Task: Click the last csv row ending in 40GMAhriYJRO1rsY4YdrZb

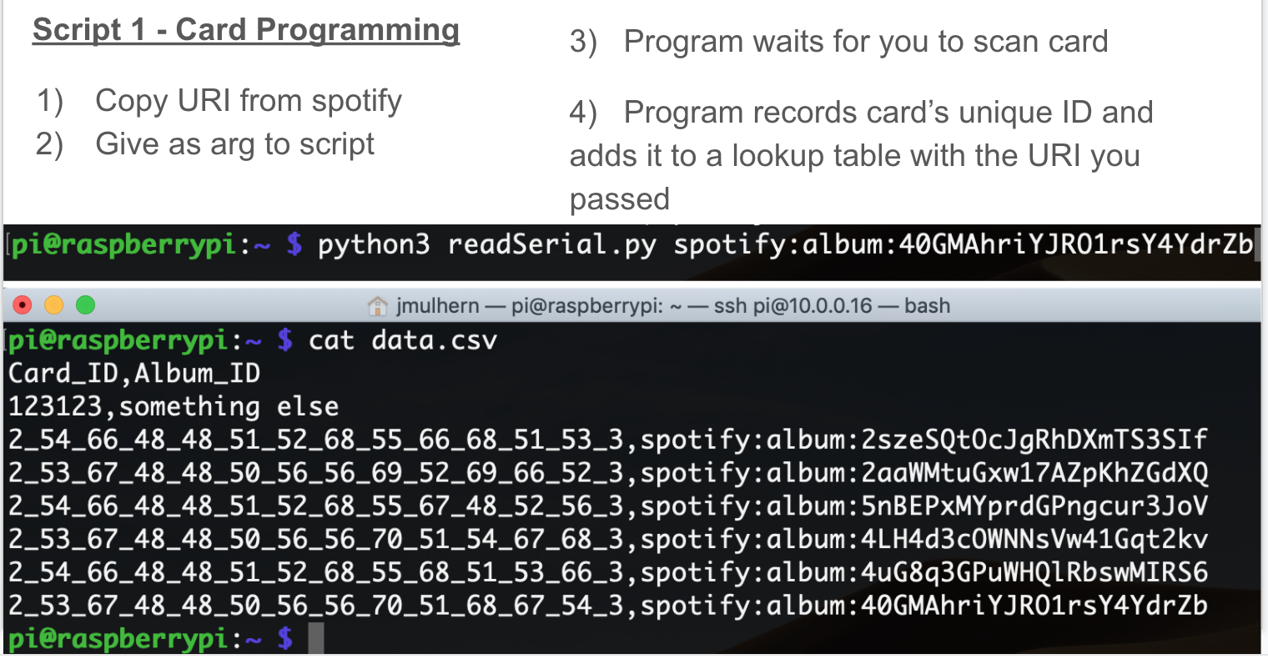Action: tap(607, 606)
